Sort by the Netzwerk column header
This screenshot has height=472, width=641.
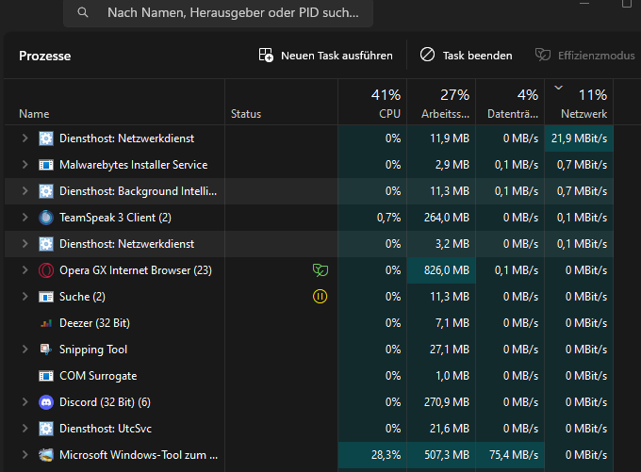coord(579,102)
